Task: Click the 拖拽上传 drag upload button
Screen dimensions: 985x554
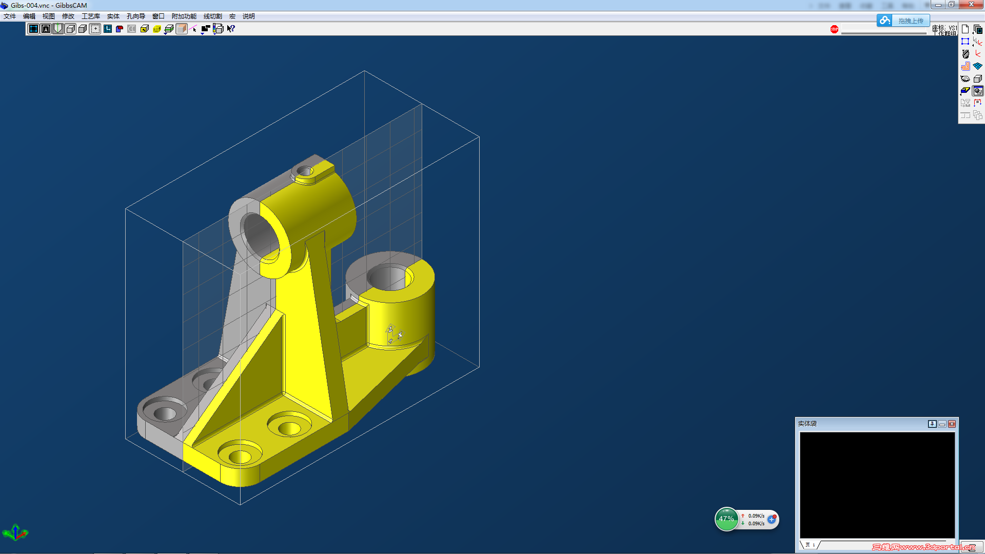Action: point(911,21)
